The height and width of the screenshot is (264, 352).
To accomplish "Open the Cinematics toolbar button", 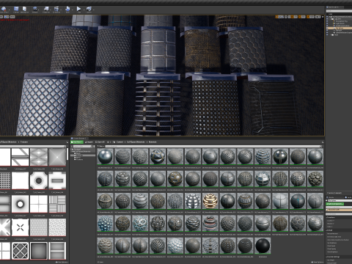I will click(56, 10).
